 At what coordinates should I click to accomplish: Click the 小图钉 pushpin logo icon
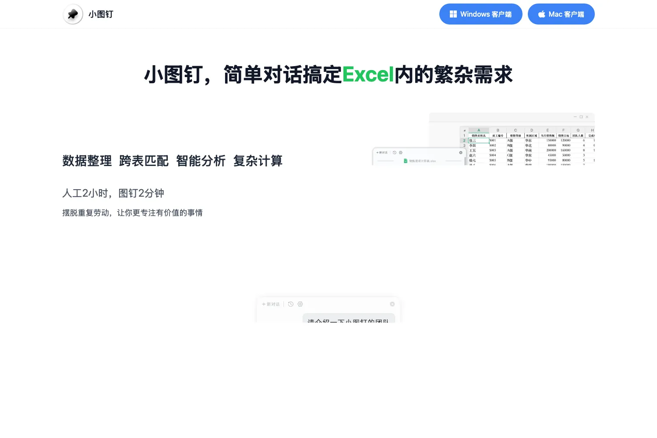coord(73,14)
